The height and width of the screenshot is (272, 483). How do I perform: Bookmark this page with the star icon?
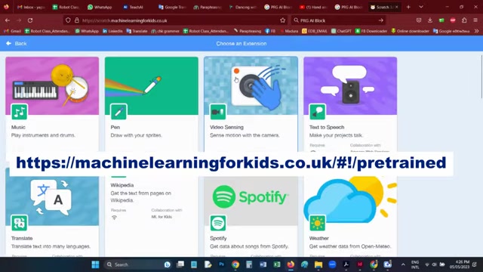click(x=282, y=20)
